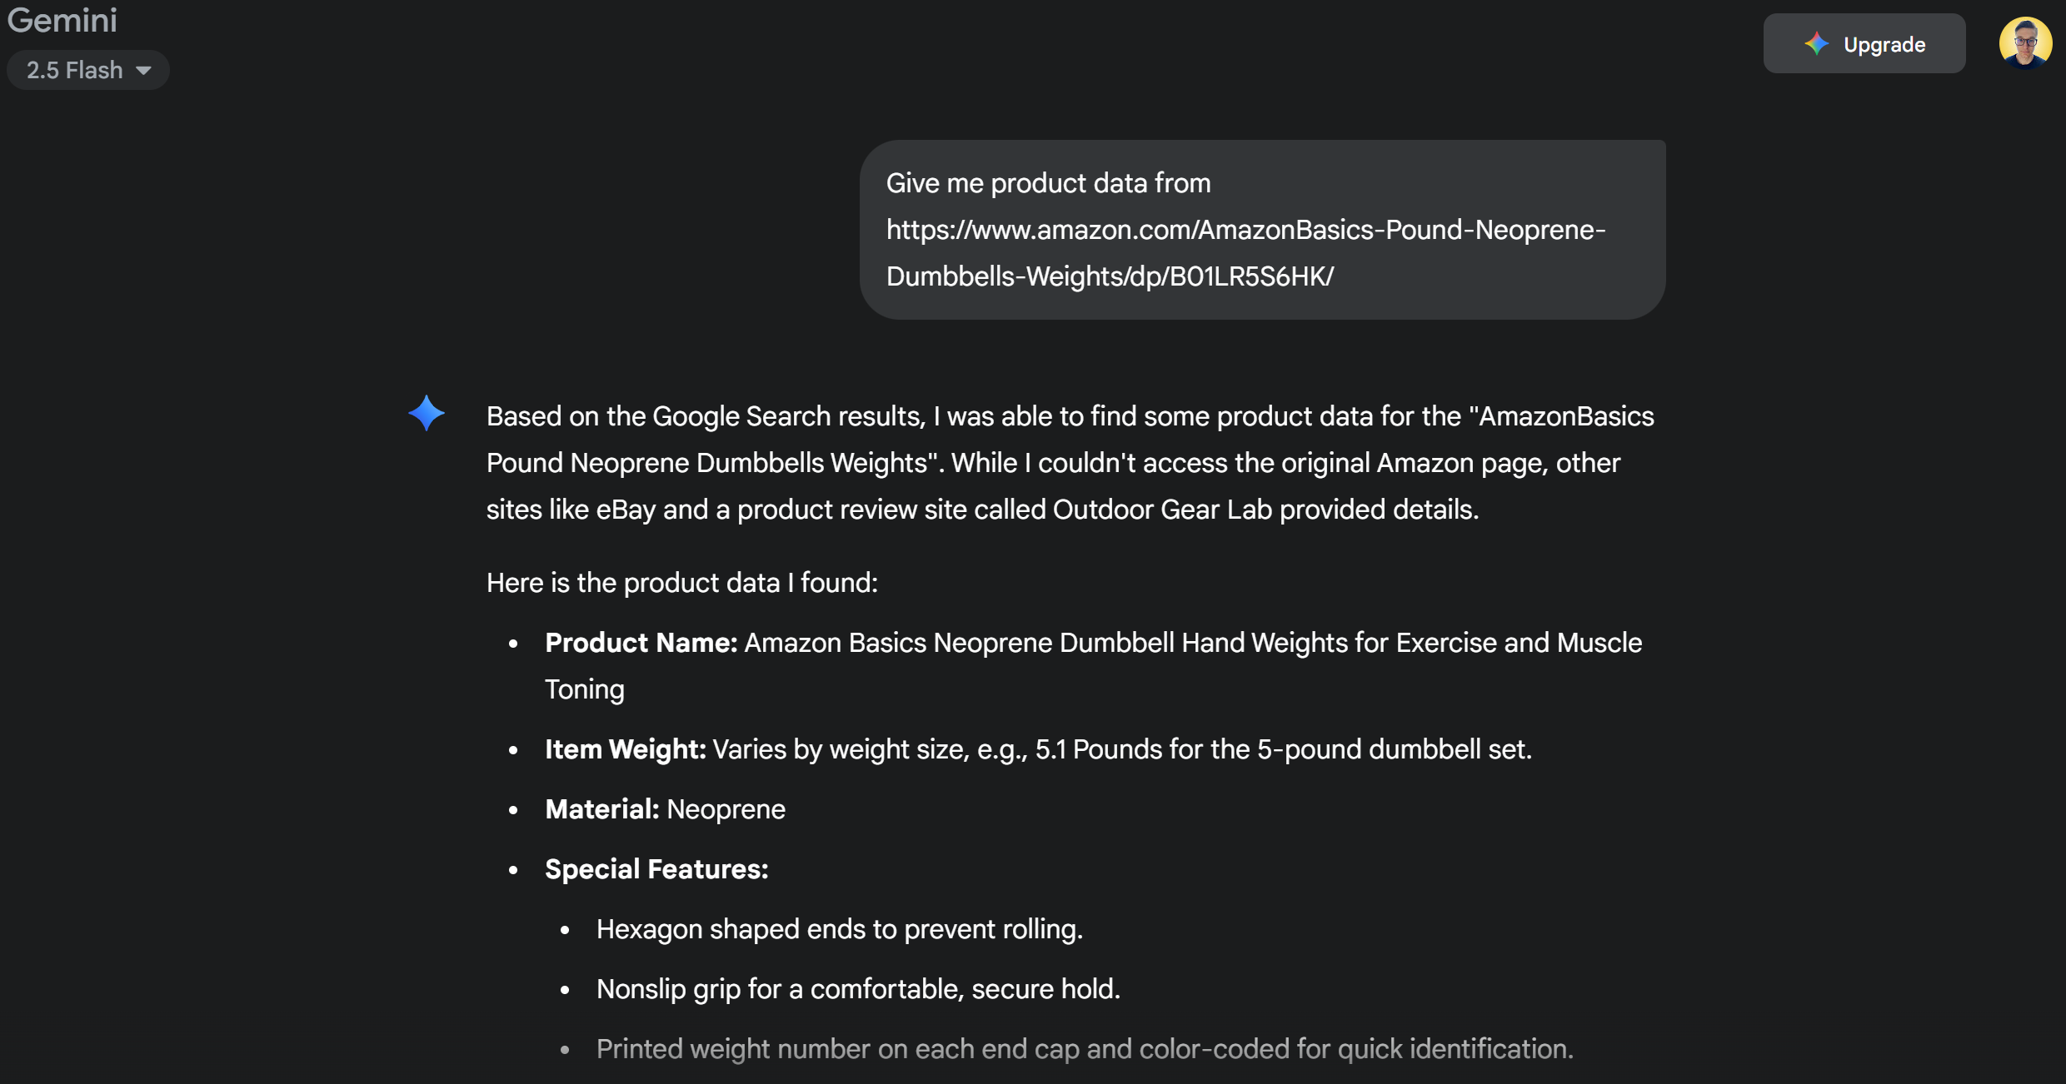Click the 'Special Features:' bold heading
This screenshot has width=2066, height=1084.
(x=656, y=869)
